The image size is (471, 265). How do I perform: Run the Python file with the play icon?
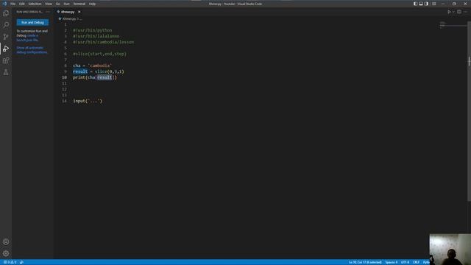pyautogui.click(x=449, y=12)
